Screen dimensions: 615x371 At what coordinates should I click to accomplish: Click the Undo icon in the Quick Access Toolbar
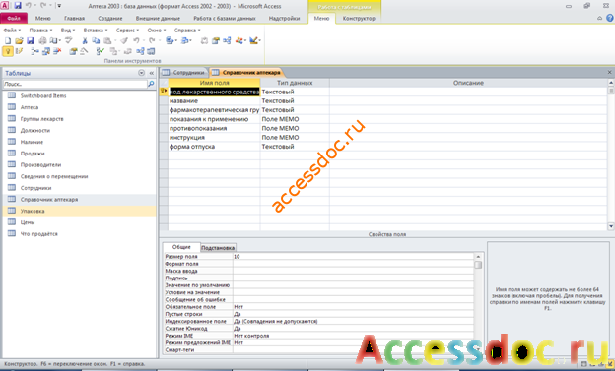click(29, 6)
